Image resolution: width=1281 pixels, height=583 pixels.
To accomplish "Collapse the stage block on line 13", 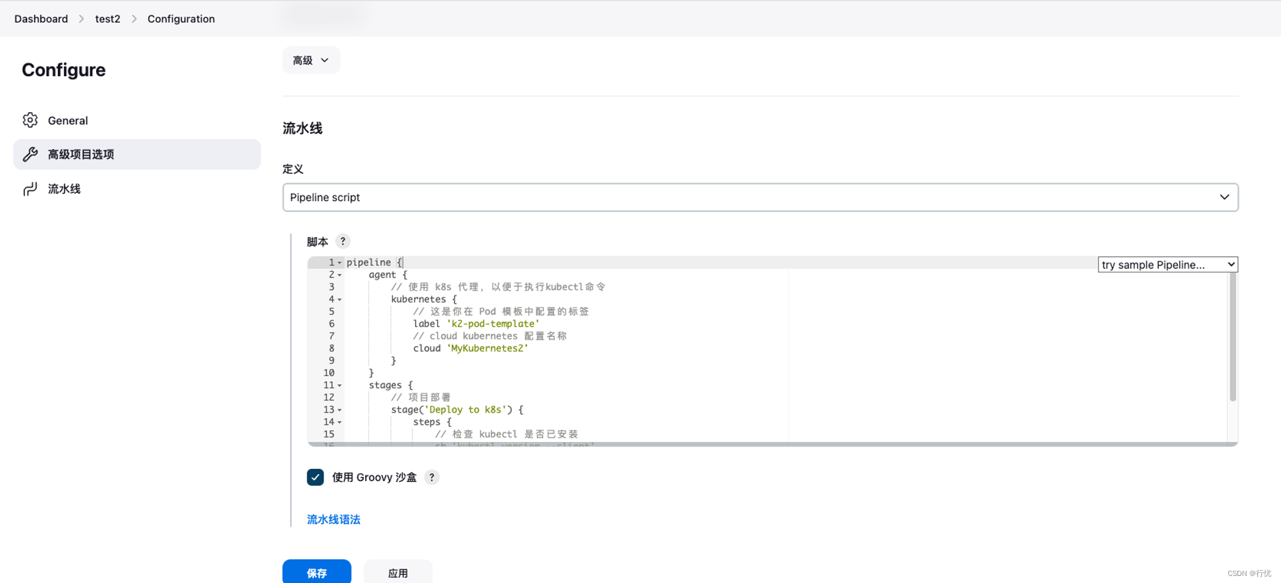I will point(339,410).
